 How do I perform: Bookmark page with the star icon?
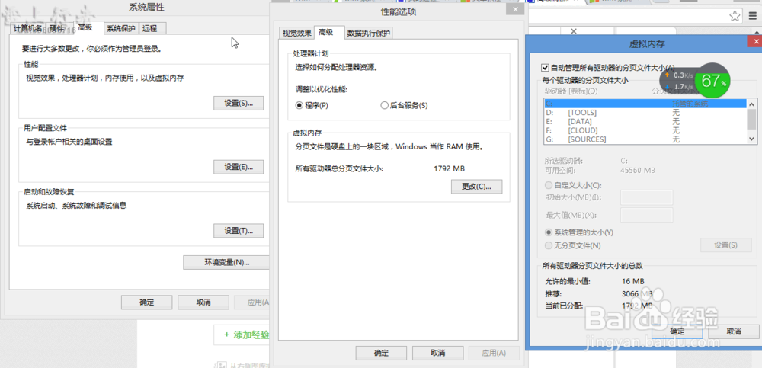click(x=735, y=17)
